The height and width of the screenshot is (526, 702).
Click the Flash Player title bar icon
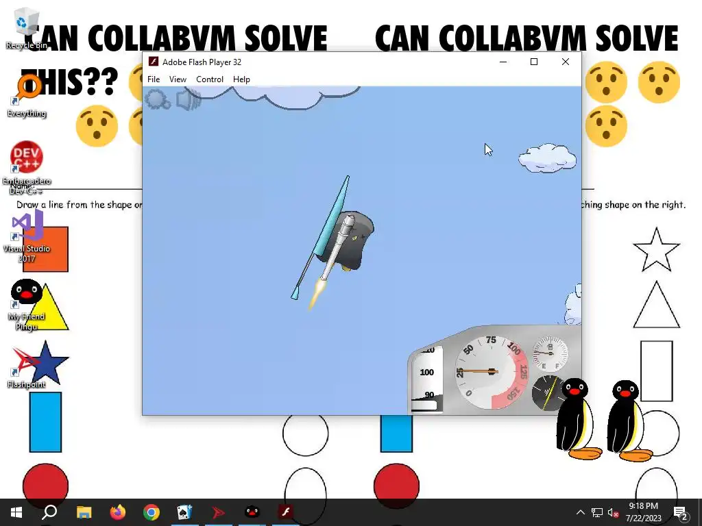point(154,62)
